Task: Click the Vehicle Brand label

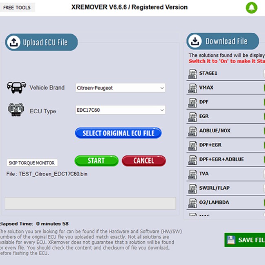Action: click(47, 88)
